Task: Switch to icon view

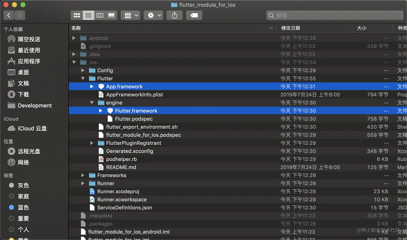Action: (77, 15)
